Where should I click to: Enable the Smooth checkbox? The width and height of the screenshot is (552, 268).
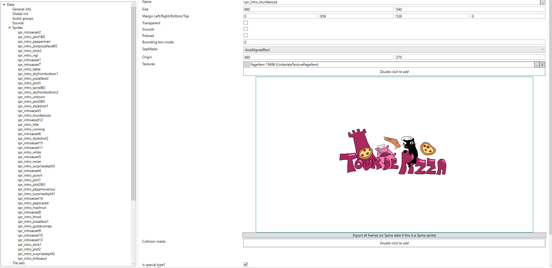(245, 29)
